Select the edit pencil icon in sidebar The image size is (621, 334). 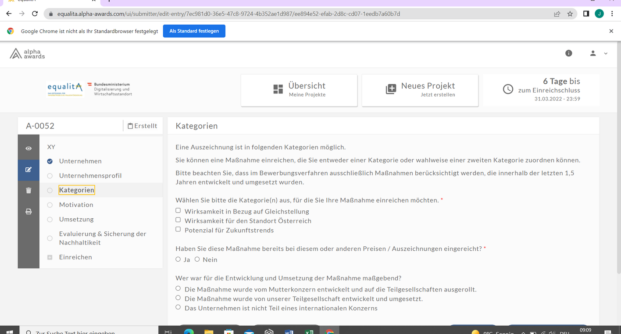29,169
